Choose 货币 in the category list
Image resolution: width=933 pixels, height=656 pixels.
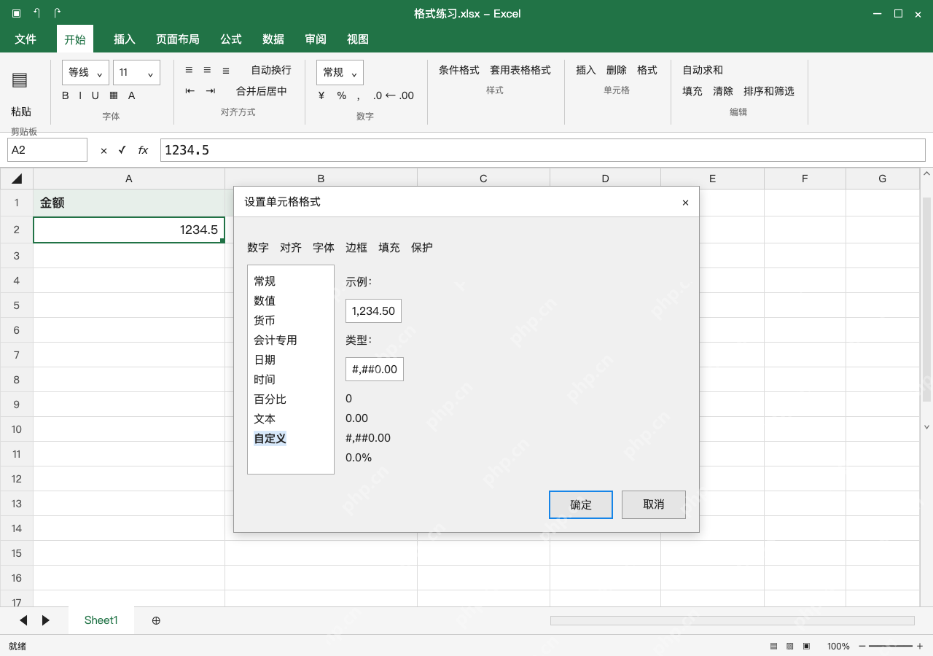[x=265, y=321]
